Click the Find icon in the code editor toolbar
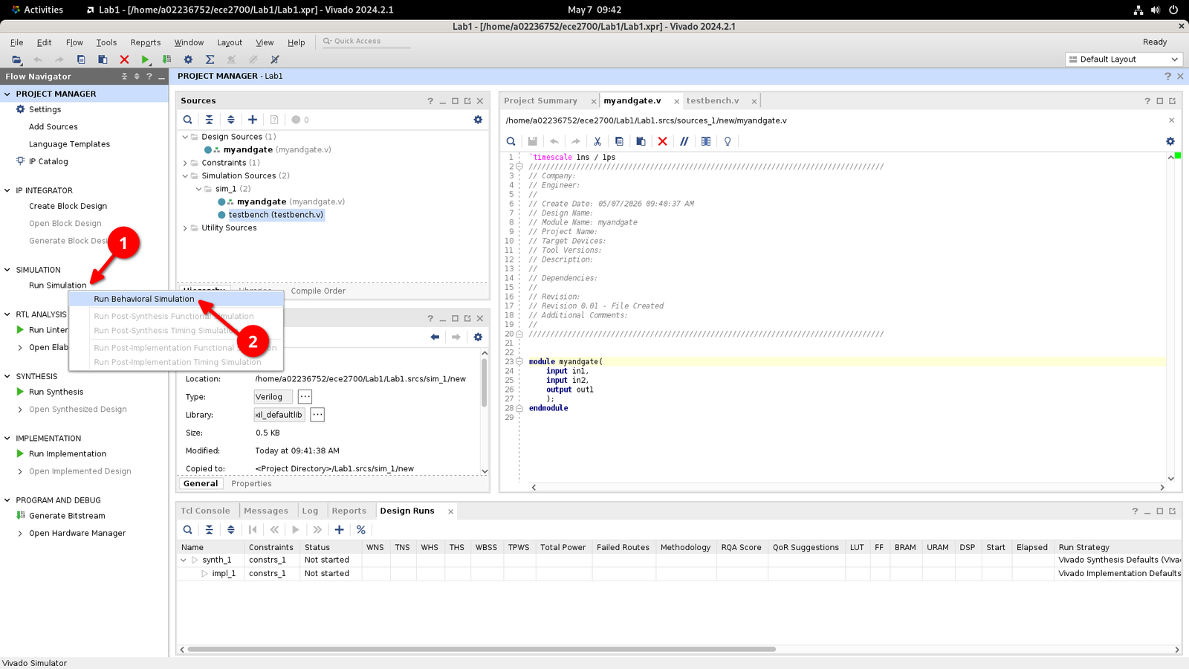This screenshot has height=669, width=1189. point(511,141)
